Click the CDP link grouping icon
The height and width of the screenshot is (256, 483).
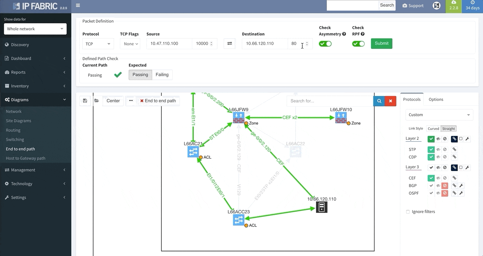click(454, 157)
